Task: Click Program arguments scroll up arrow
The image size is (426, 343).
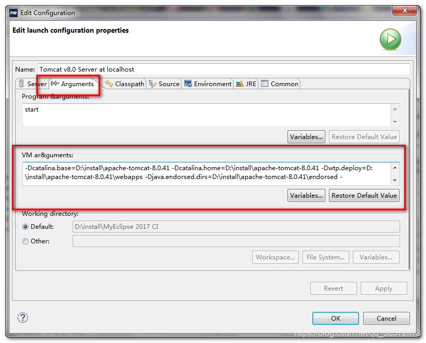Action: tap(395, 109)
